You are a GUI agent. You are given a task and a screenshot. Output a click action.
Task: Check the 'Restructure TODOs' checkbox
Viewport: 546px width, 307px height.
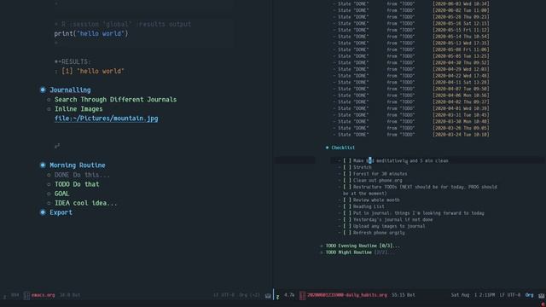coord(347,187)
